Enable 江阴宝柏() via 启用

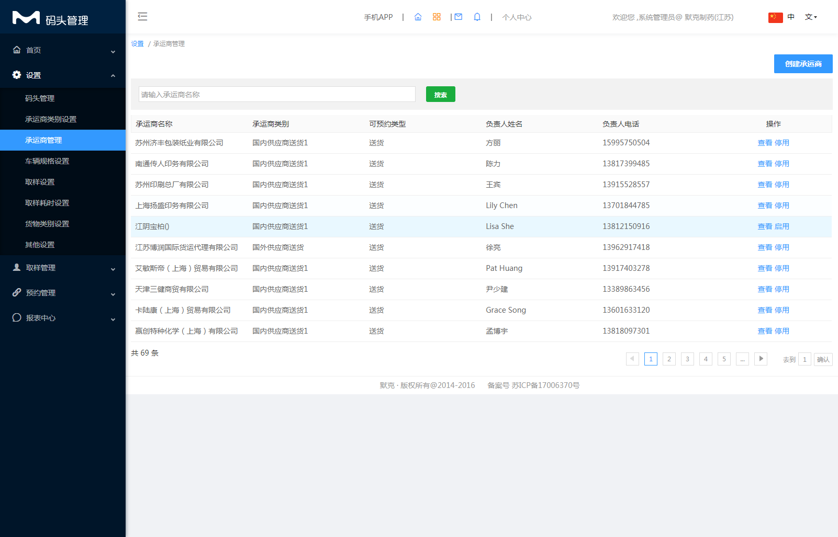tap(782, 226)
